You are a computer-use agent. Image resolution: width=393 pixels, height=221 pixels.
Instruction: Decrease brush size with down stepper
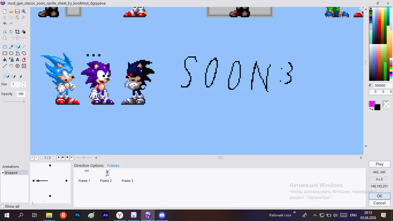point(24,86)
